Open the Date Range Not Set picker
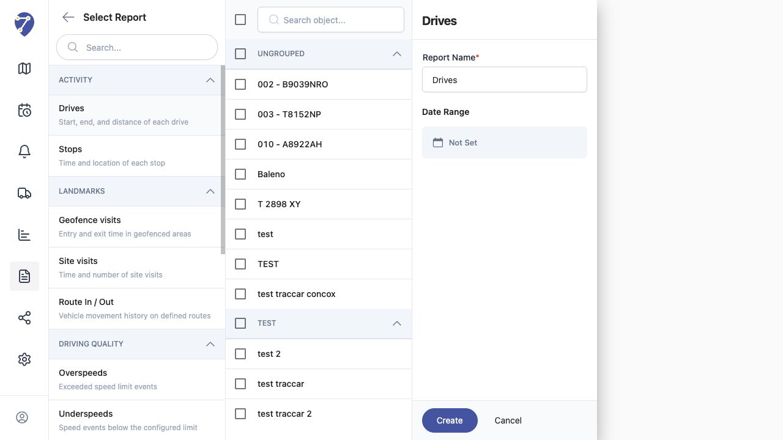 tap(505, 142)
